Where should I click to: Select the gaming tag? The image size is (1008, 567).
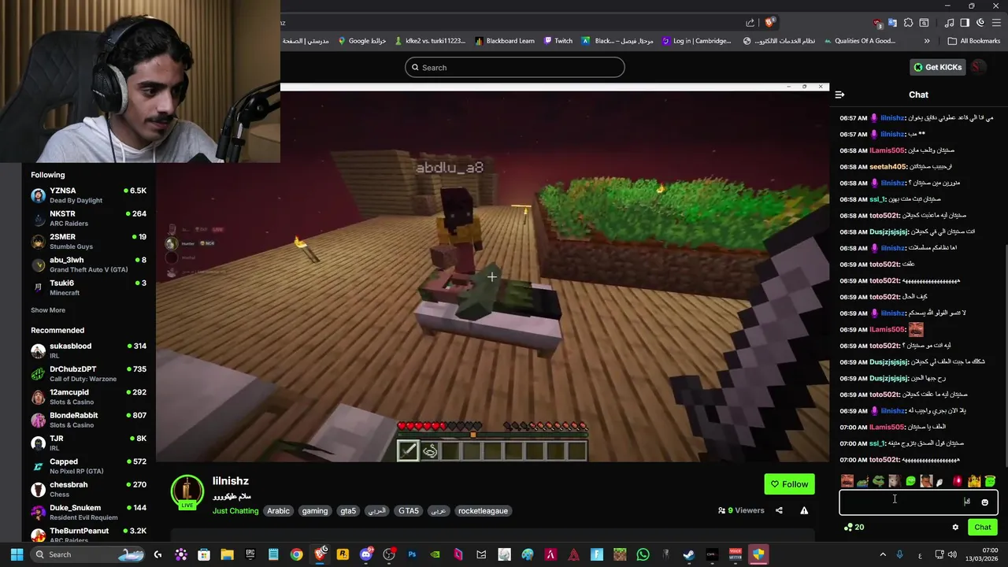(314, 510)
